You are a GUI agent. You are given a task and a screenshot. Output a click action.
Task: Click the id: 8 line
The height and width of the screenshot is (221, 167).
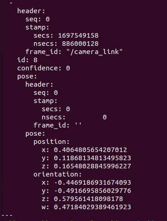pyautogui.click(x=27, y=60)
